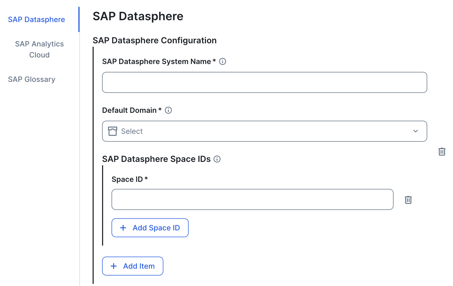Expand Default Domain using the chevron arrow

pos(415,131)
